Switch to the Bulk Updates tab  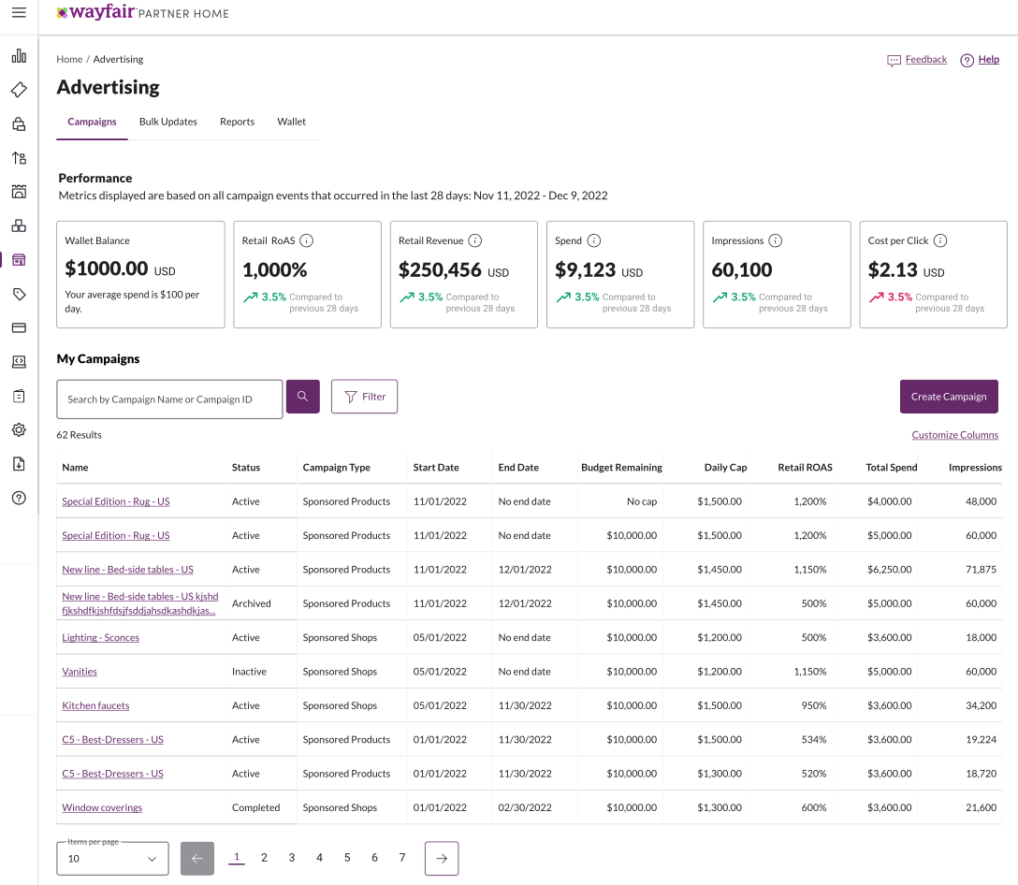click(168, 122)
